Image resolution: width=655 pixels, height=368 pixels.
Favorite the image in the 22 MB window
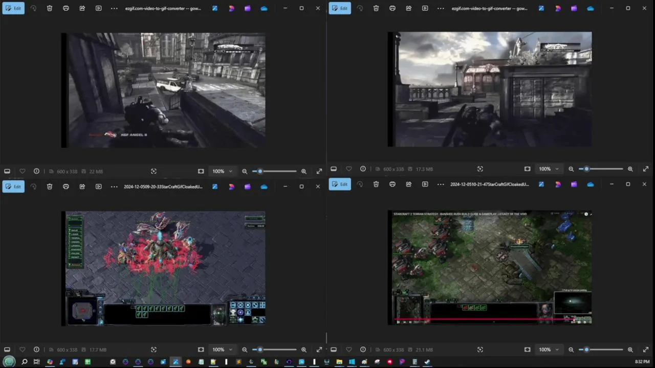tap(22, 171)
